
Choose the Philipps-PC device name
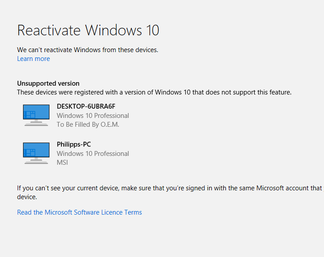tap(74, 144)
